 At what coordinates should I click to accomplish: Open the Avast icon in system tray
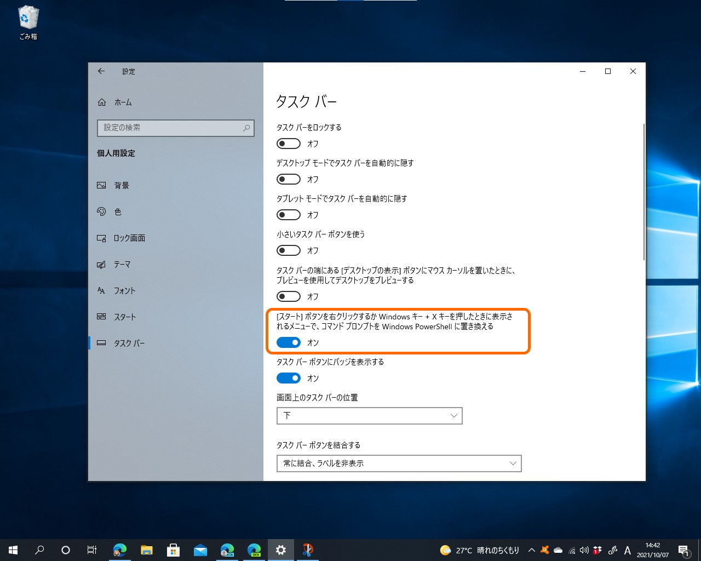pos(545,550)
